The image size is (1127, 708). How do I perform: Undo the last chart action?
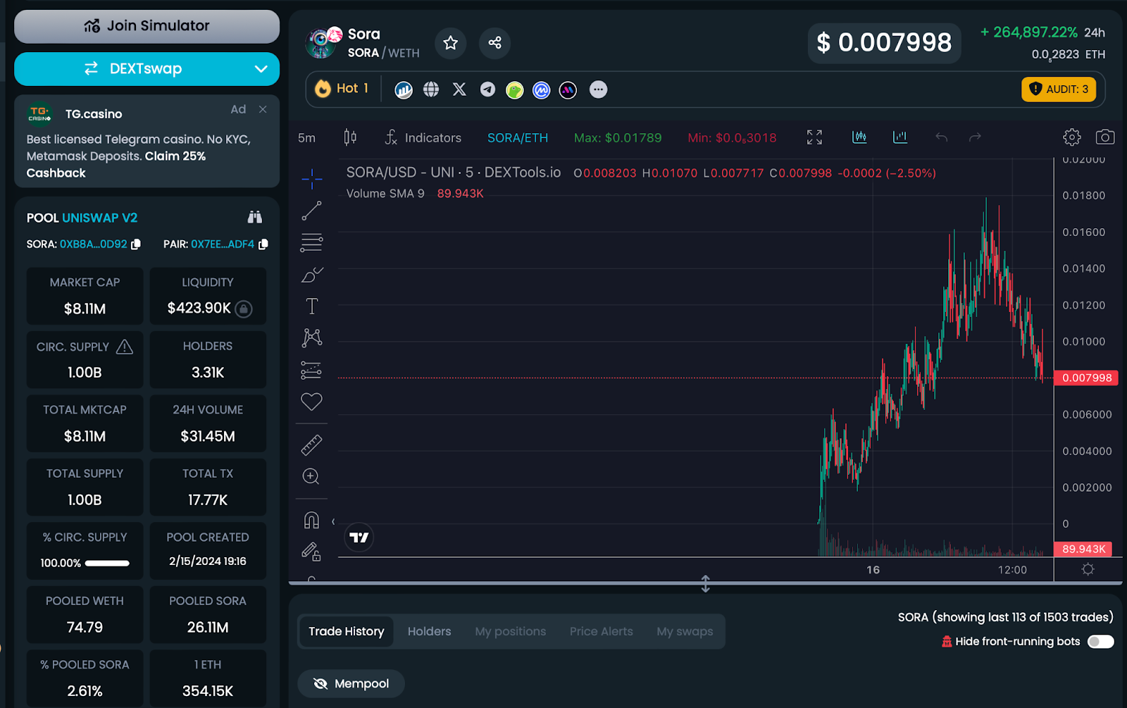(x=941, y=137)
